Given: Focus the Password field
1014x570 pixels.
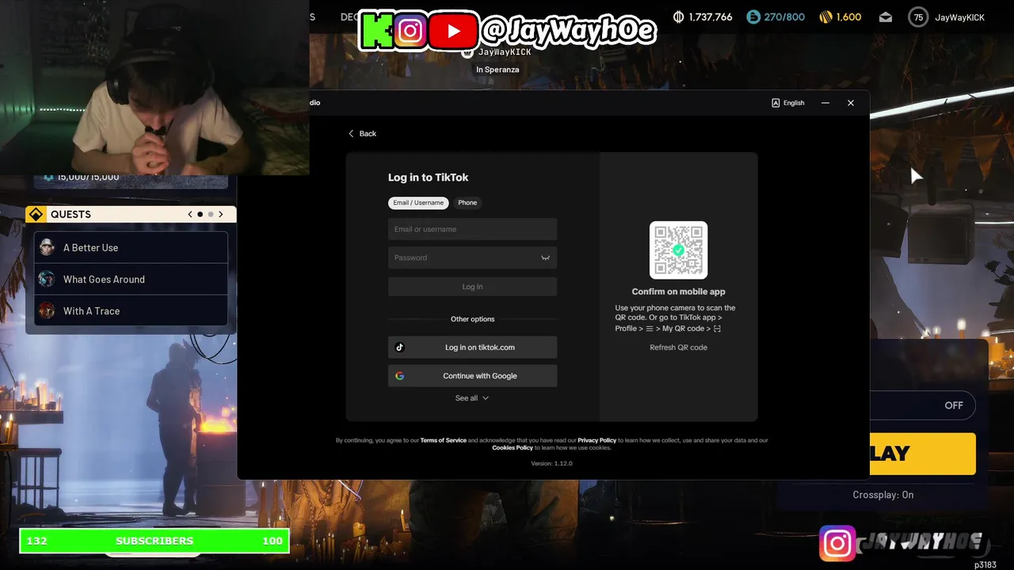Looking at the screenshot, I should tap(472, 258).
